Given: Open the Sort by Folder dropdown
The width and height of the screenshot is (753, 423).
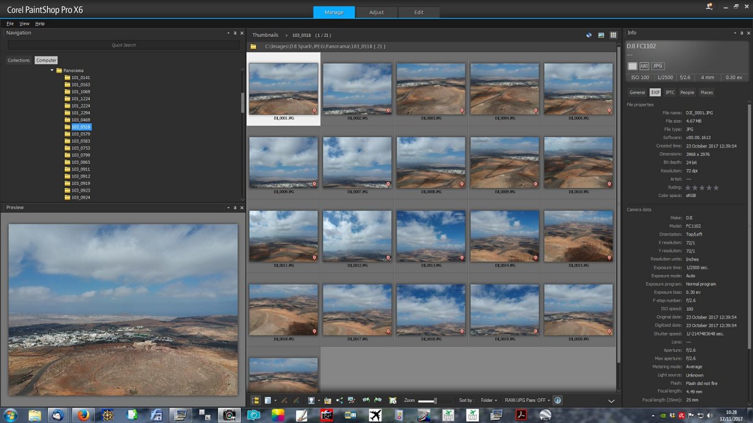Looking at the screenshot, I should (x=488, y=400).
